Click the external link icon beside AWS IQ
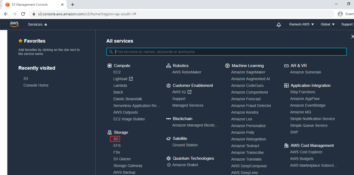The image size is (354, 175). click(189, 92)
